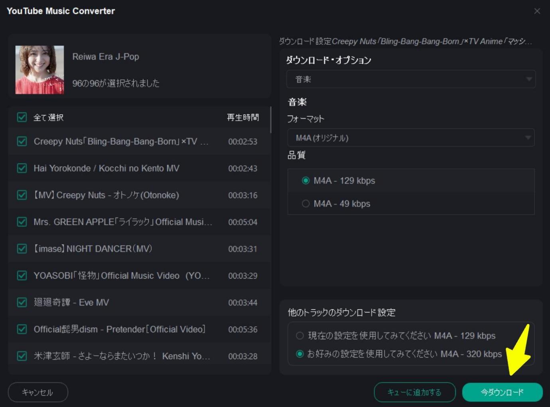Click the track list vertical scrollbar
The image size is (550, 407).
(x=271, y=120)
